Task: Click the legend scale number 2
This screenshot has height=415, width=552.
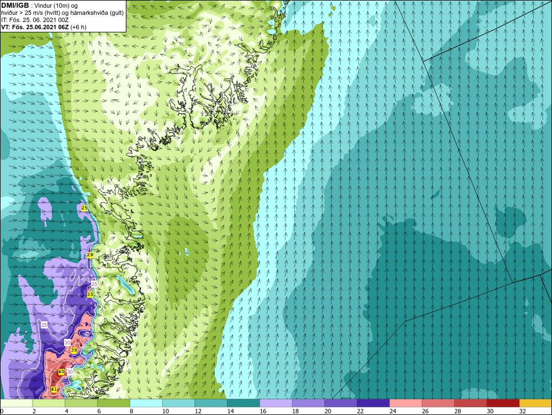Action: [34, 411]
